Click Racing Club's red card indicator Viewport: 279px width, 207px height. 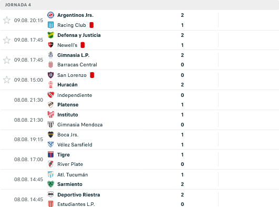tap(91, 25)
